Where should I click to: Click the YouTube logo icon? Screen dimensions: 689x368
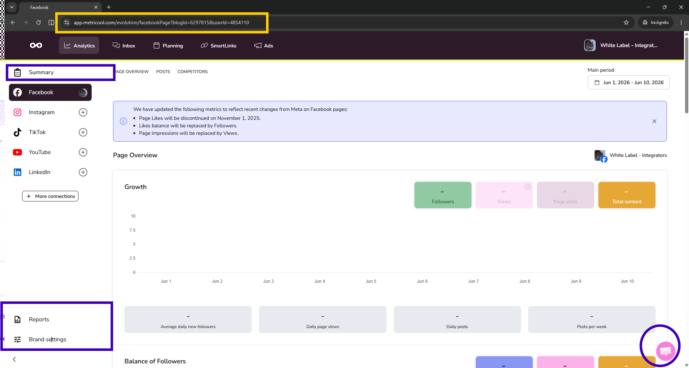(17, 152)
